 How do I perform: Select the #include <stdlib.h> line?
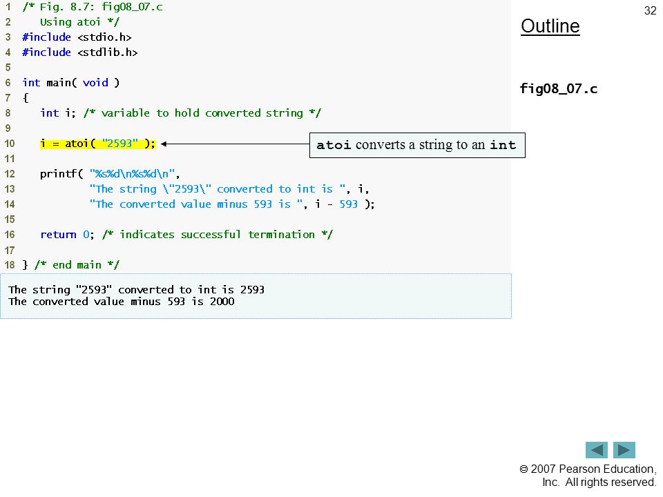[x=80, y=52]
